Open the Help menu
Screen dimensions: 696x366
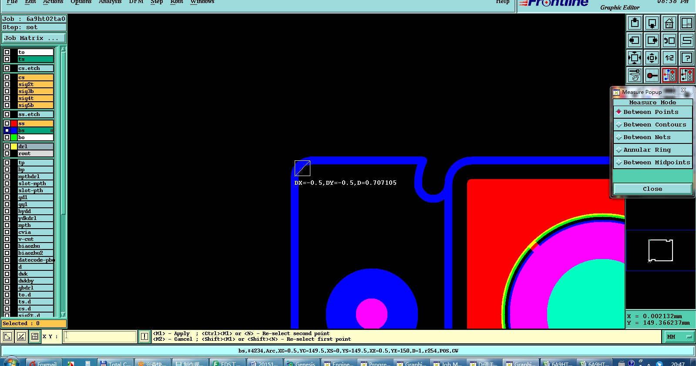(503, 2)
